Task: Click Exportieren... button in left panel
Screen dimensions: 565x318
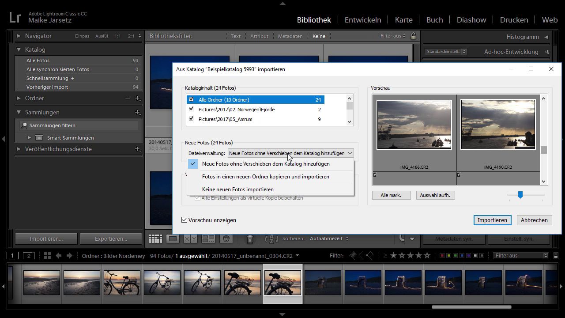Action: (x=111, y=238)
